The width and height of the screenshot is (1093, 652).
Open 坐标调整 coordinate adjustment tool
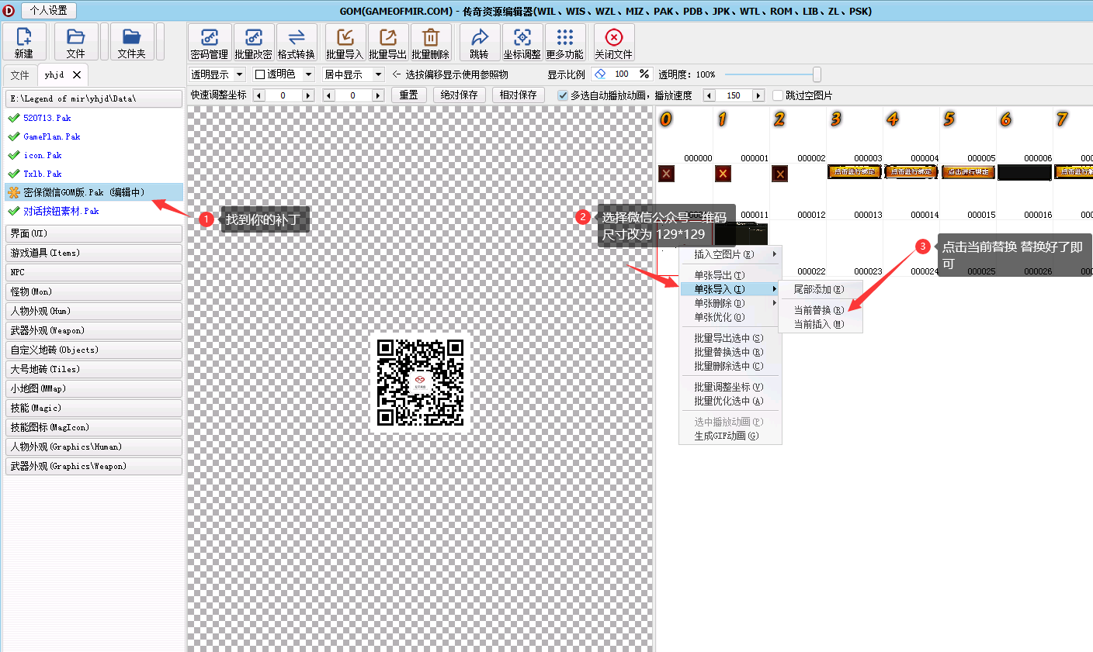point(522,42)
